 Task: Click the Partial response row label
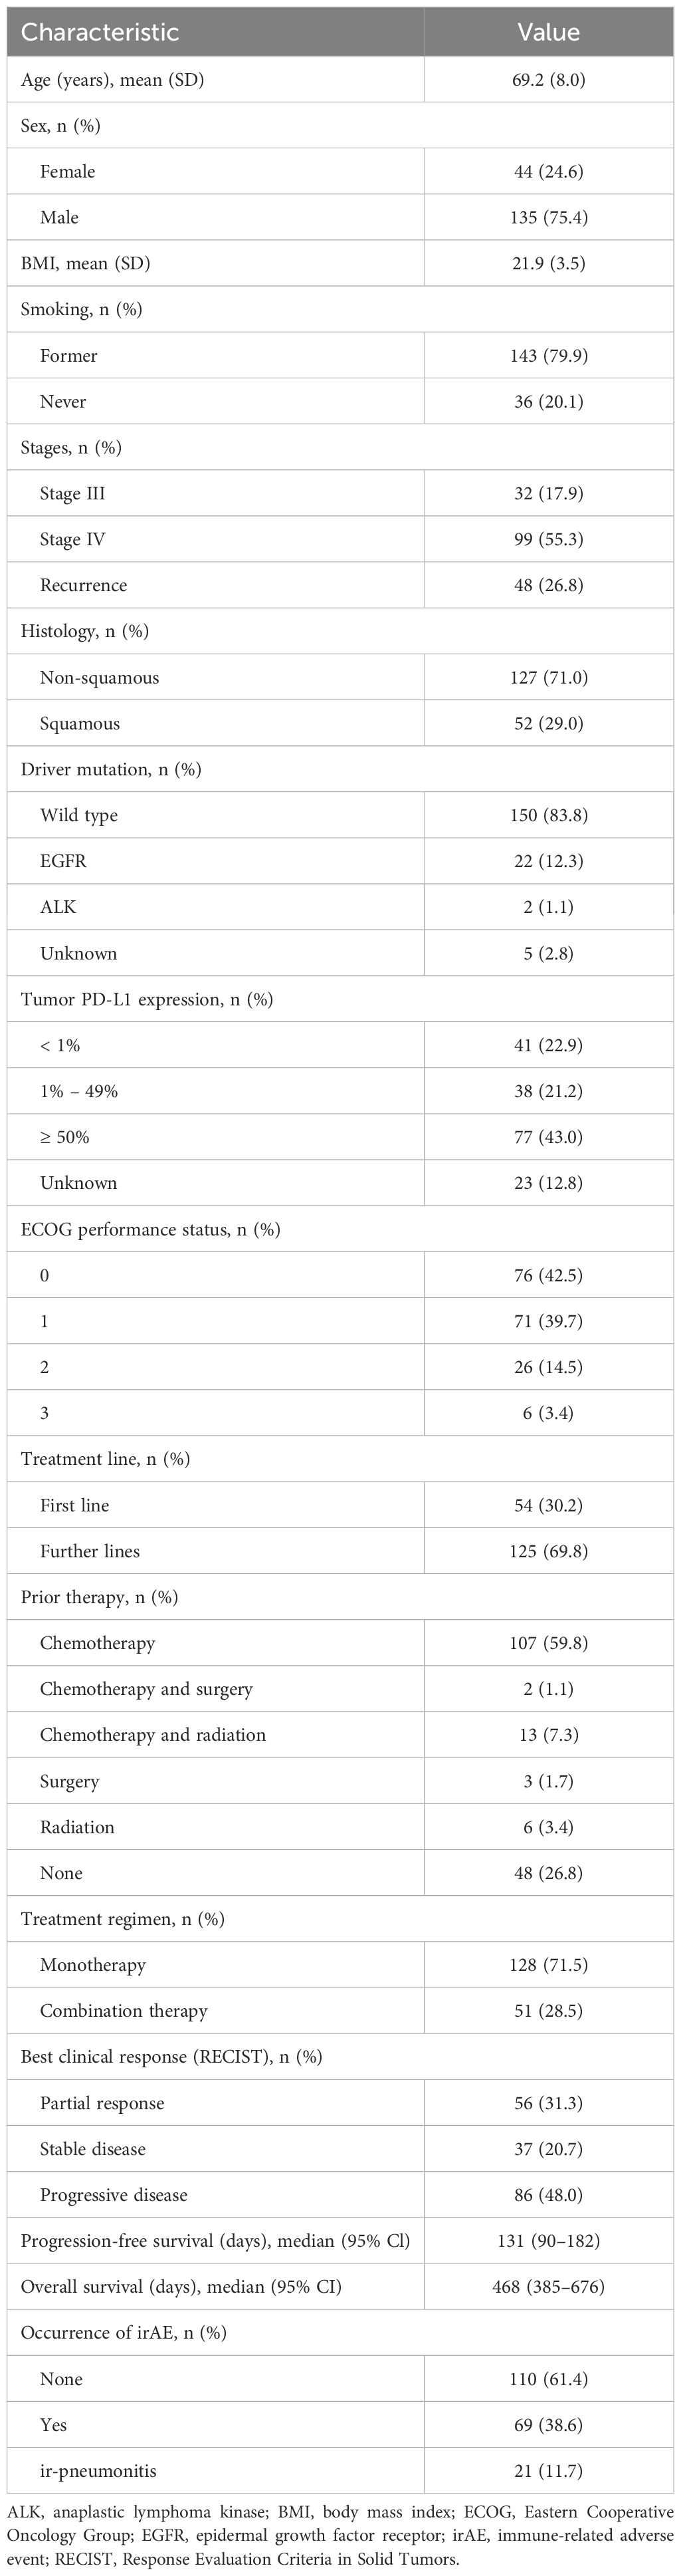tap(102, 2103)
